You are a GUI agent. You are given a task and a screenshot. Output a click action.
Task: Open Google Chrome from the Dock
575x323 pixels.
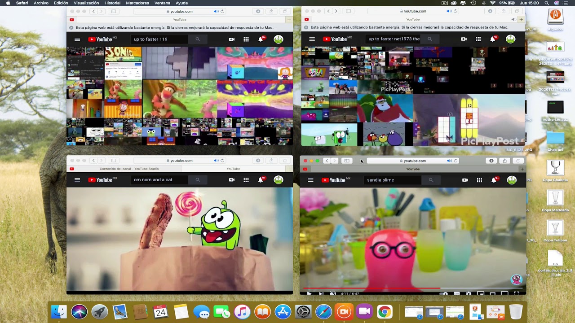[385, 312]
